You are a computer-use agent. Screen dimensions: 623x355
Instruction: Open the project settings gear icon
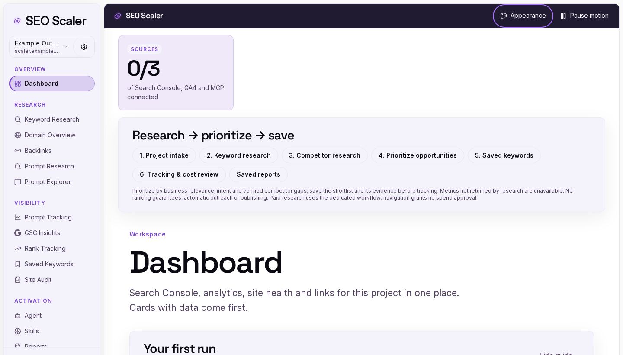(84, 47)
